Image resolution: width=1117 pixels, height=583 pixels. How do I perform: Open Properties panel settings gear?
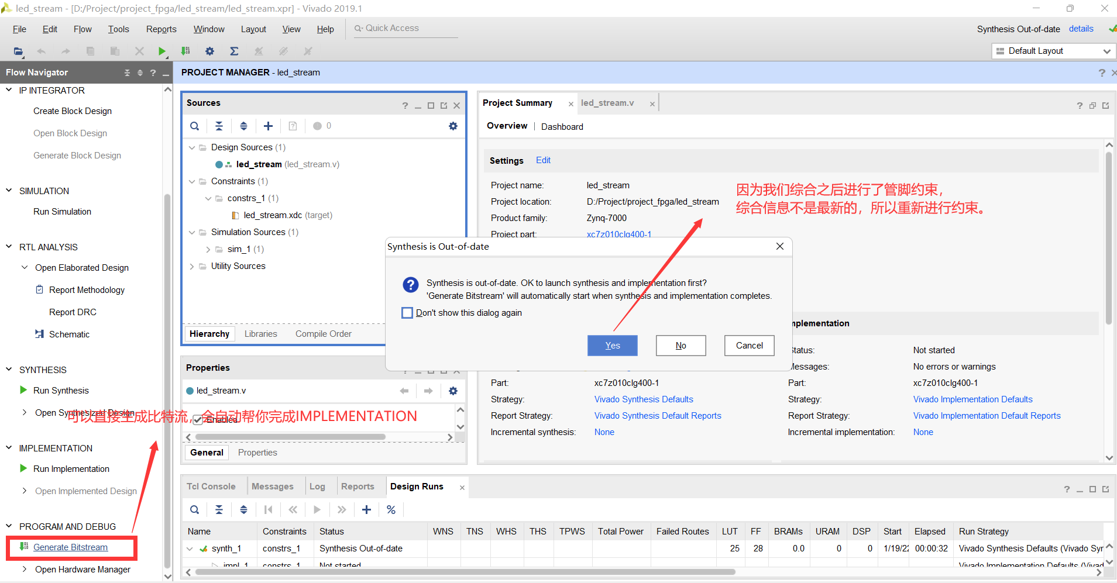click(453, 391)
